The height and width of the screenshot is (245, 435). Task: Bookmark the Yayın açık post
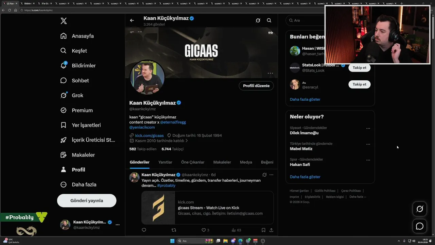(263, 230)
